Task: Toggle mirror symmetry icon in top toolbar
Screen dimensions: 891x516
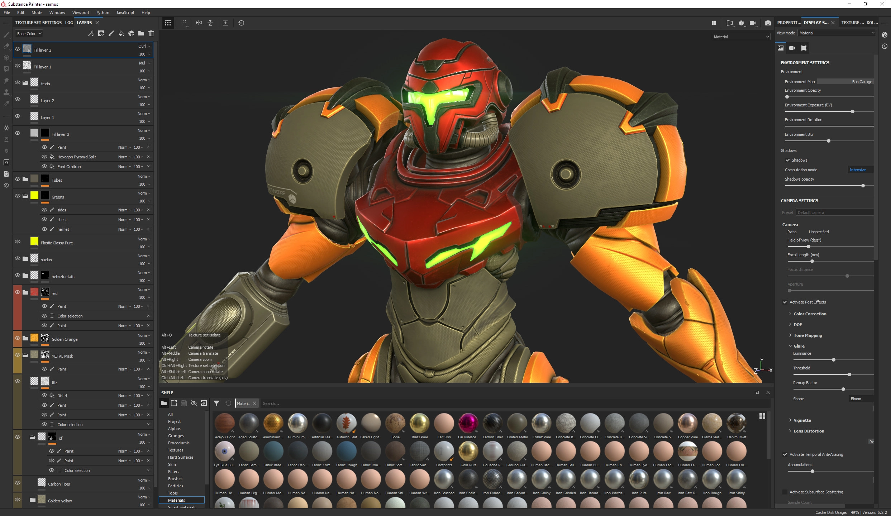Action: [x=199, y=23]
